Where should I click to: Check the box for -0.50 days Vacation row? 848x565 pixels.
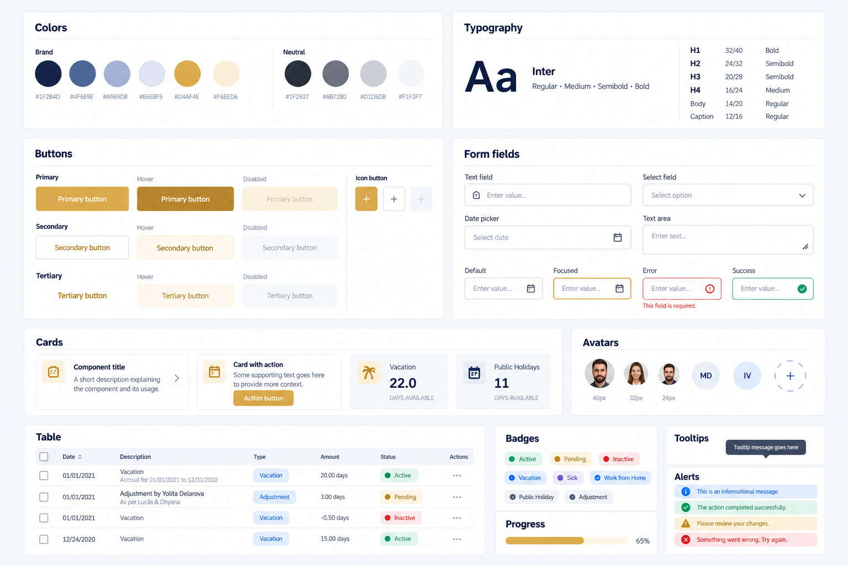tap(44, 518)
